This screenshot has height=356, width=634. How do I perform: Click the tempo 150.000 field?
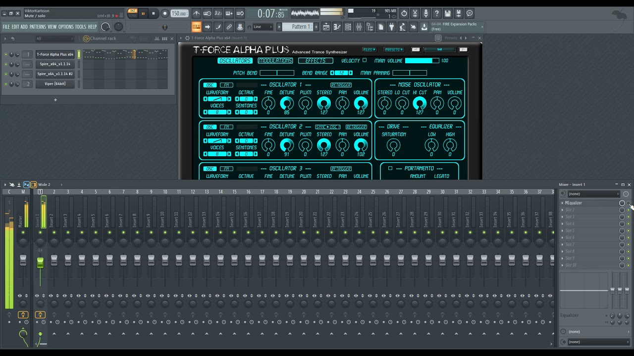[x=179, y=13]
